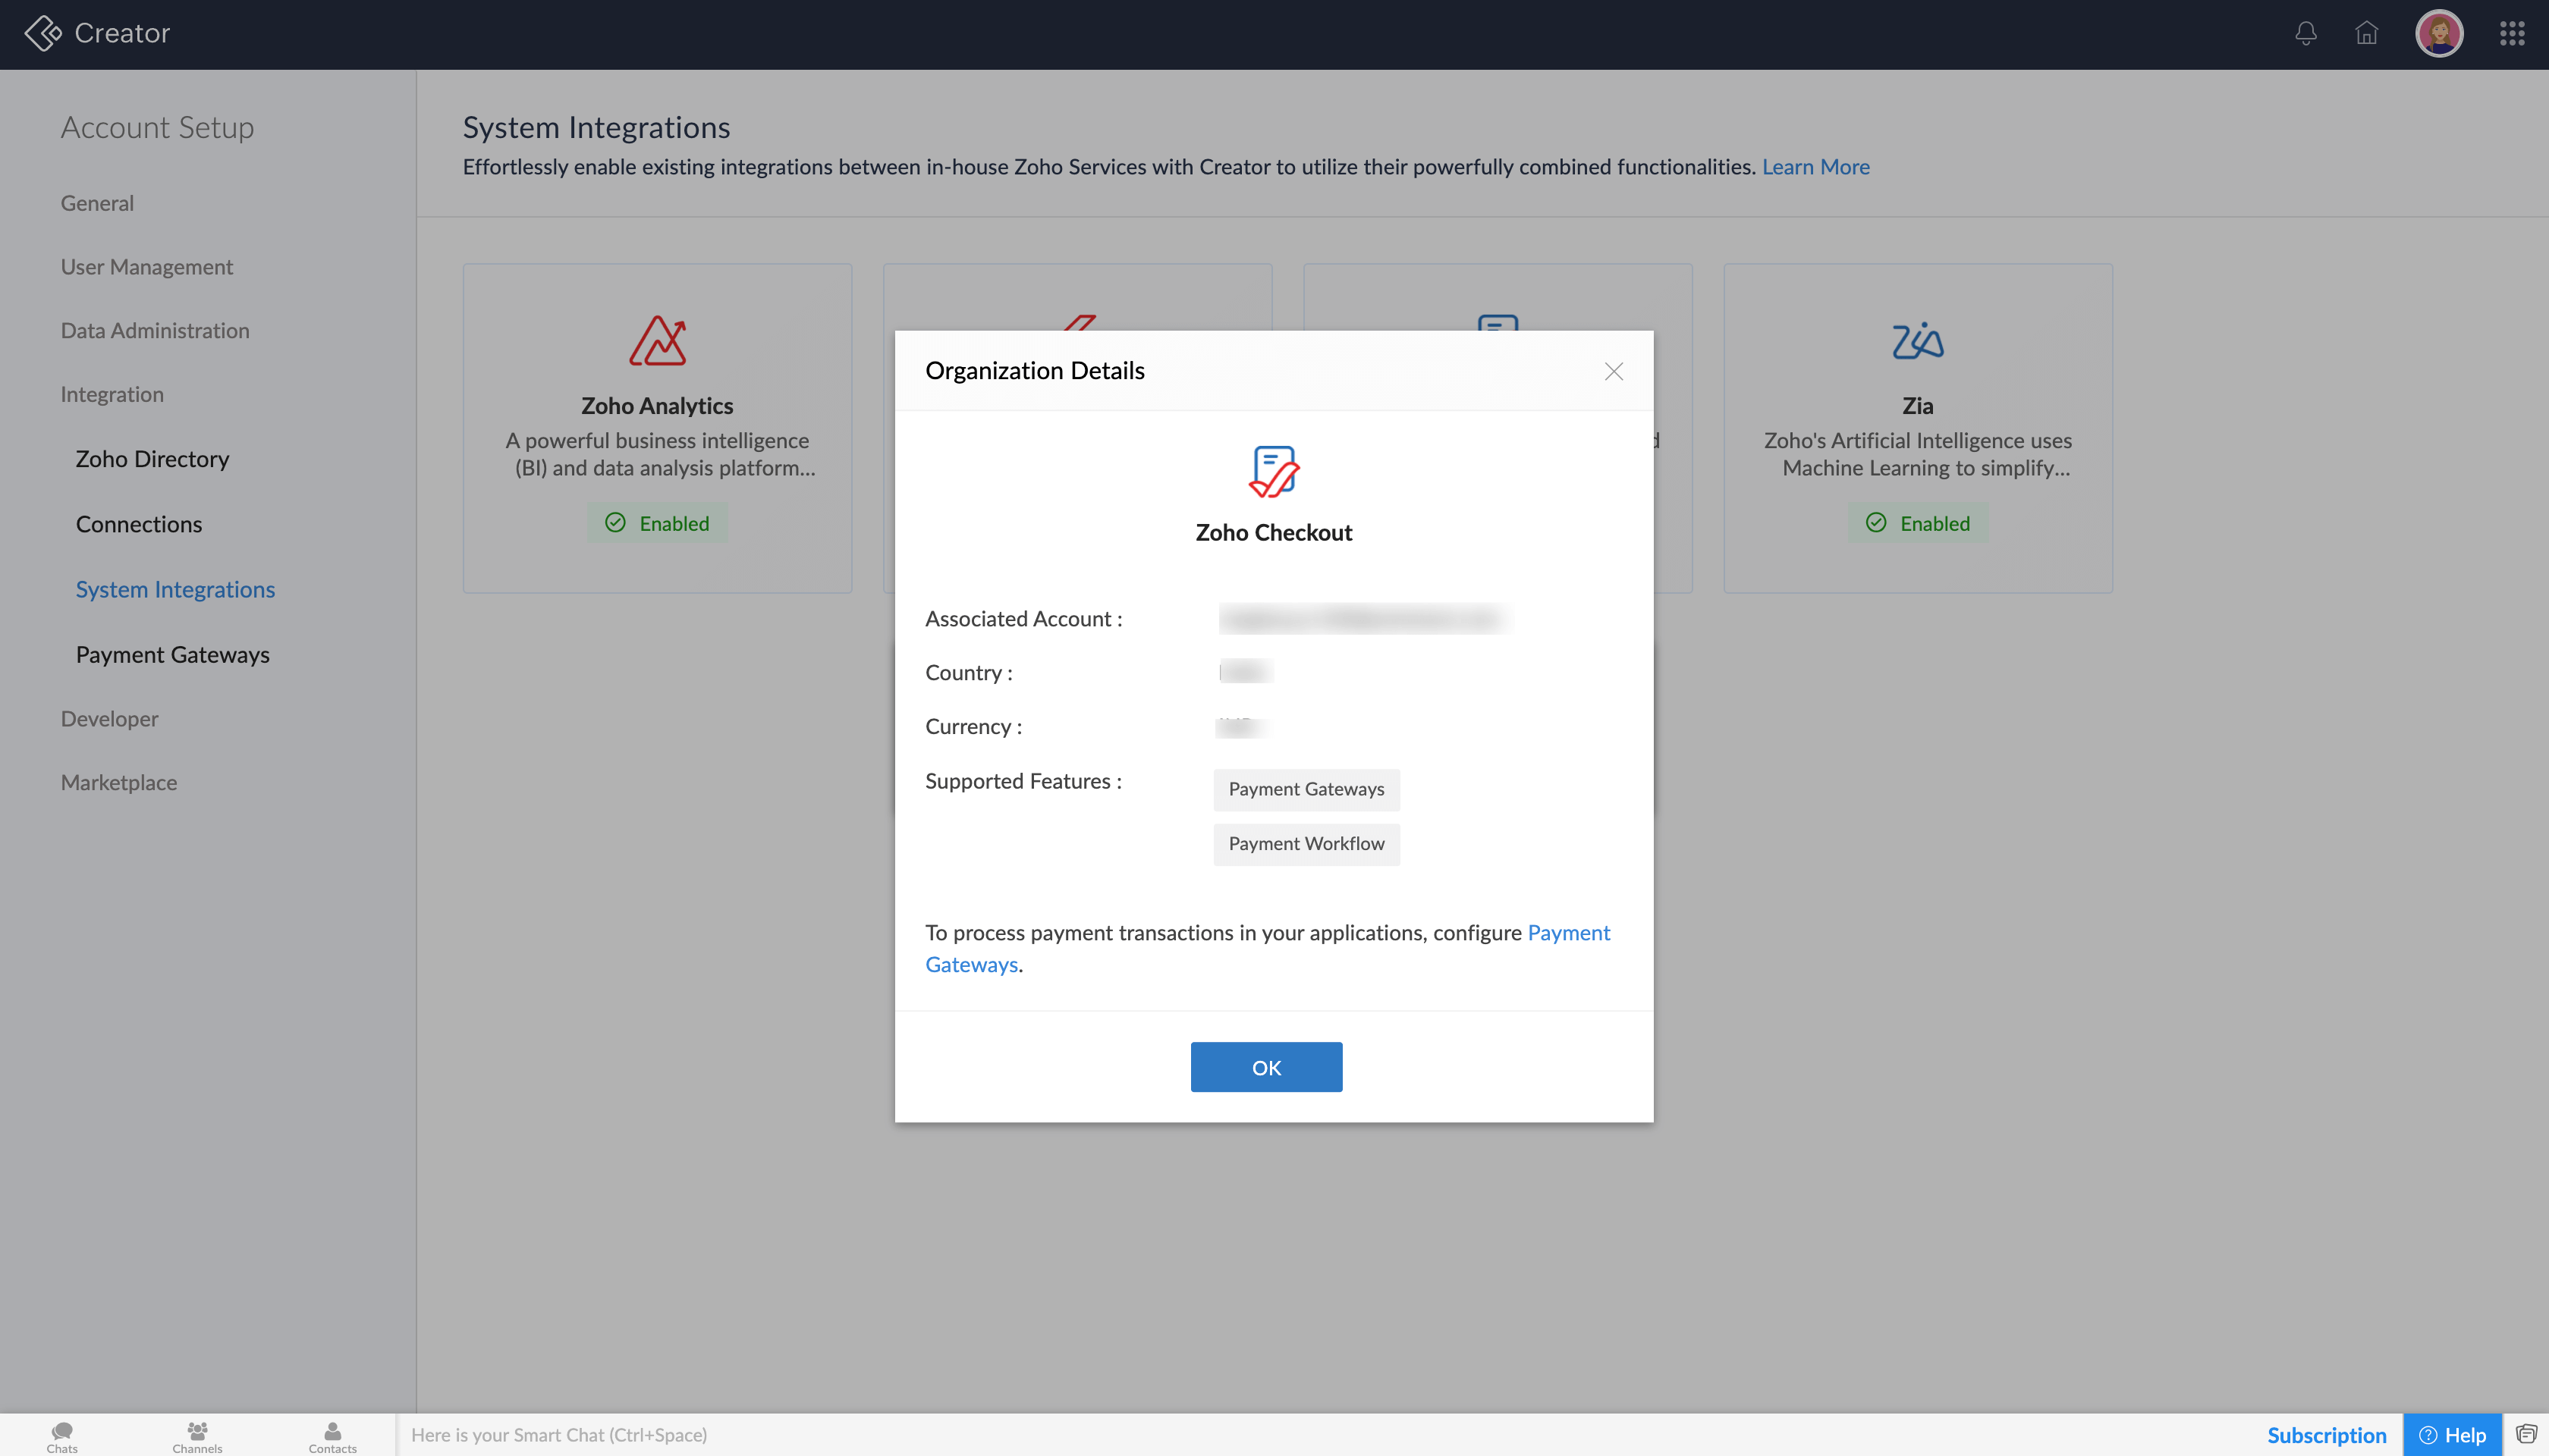Open the Chats panel at bottom left
The image size is (2549, 1456).
click(61, 1434)
